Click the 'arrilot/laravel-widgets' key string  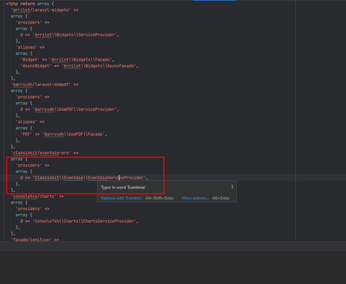[41, 10]
